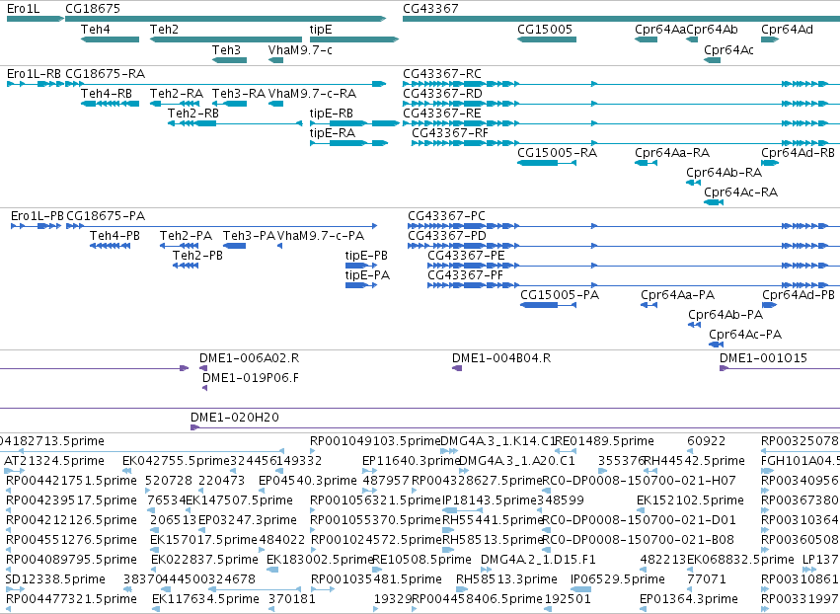Select EST label SD12338.5prime
The width and height of the screenshot is (840, 614).
coord(55,579)
